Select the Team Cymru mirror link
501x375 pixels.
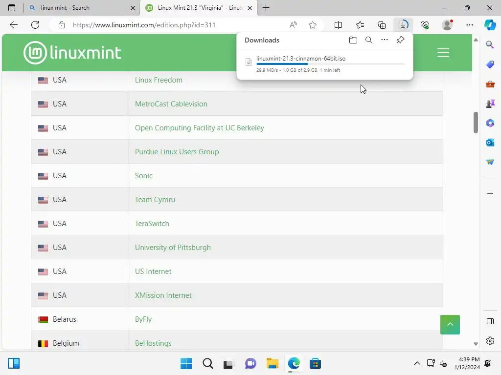tap(155, 200)
